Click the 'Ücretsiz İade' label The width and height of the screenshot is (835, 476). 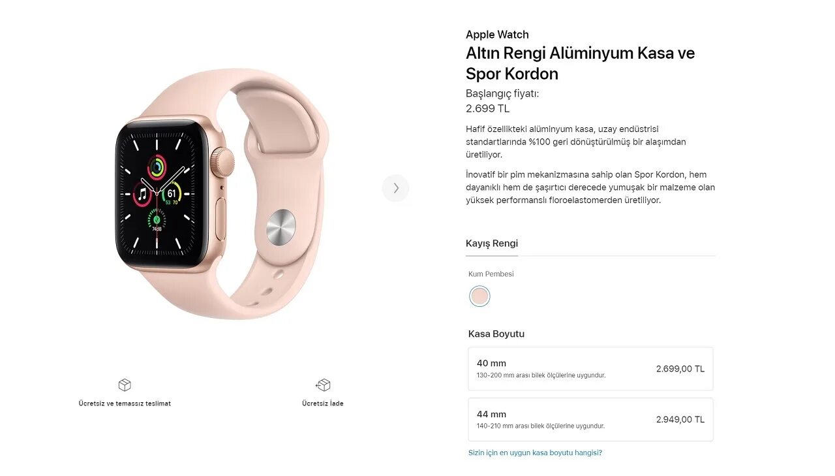pos(323,404)
